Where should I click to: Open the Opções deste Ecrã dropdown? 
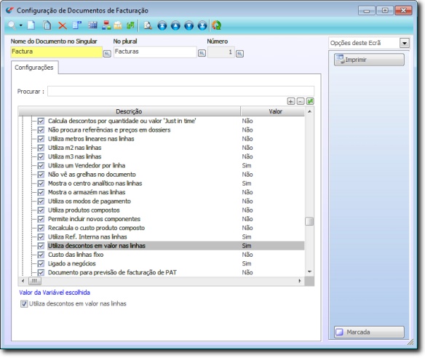click(x=405, y=43)
